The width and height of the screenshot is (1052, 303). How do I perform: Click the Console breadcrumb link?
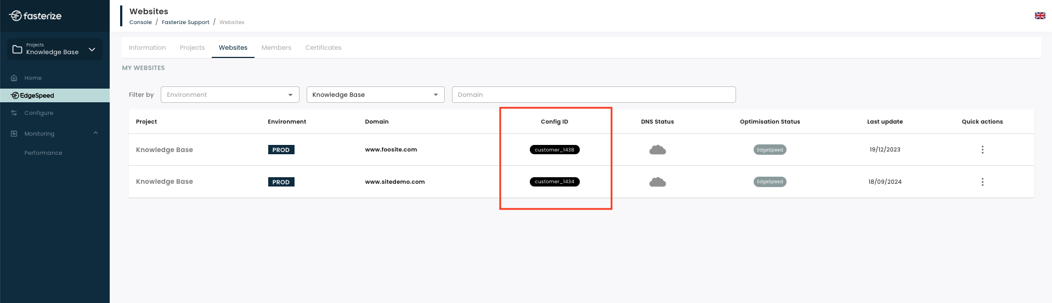[140, 22]
